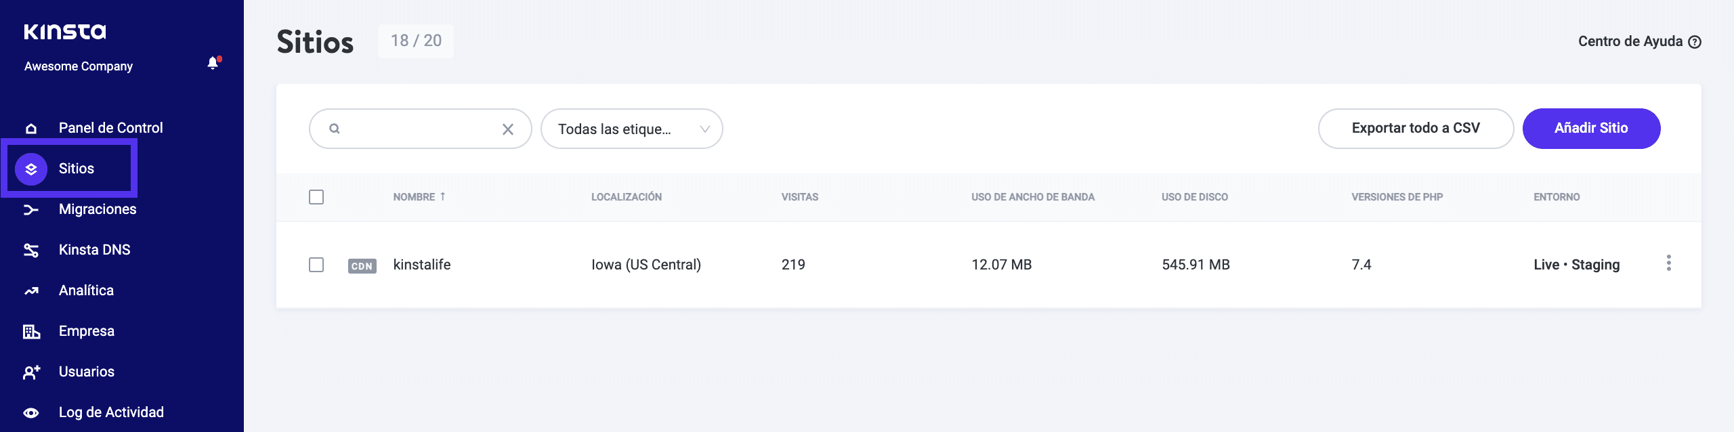Click the Exportar todo a CSV button
Image resolution: width=1734 pixels, height=432 pixels.
pyautogui.click(x=1415, y=128)
